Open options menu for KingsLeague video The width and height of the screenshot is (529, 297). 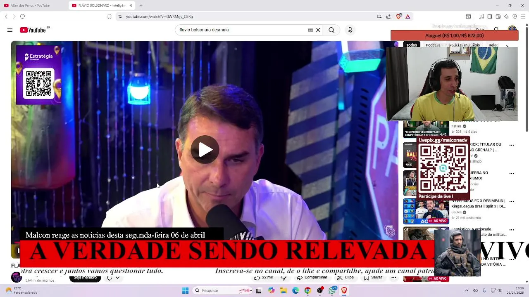point(512,202)
